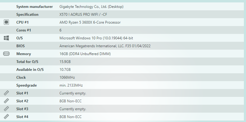Select the System manufacturer label
Viewport: 246px width, 122px height.
coord(35,7)
